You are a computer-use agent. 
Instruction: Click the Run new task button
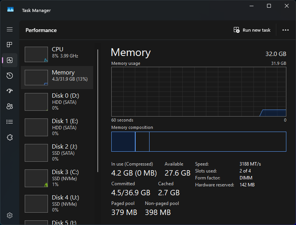click(x=252, y=30)
